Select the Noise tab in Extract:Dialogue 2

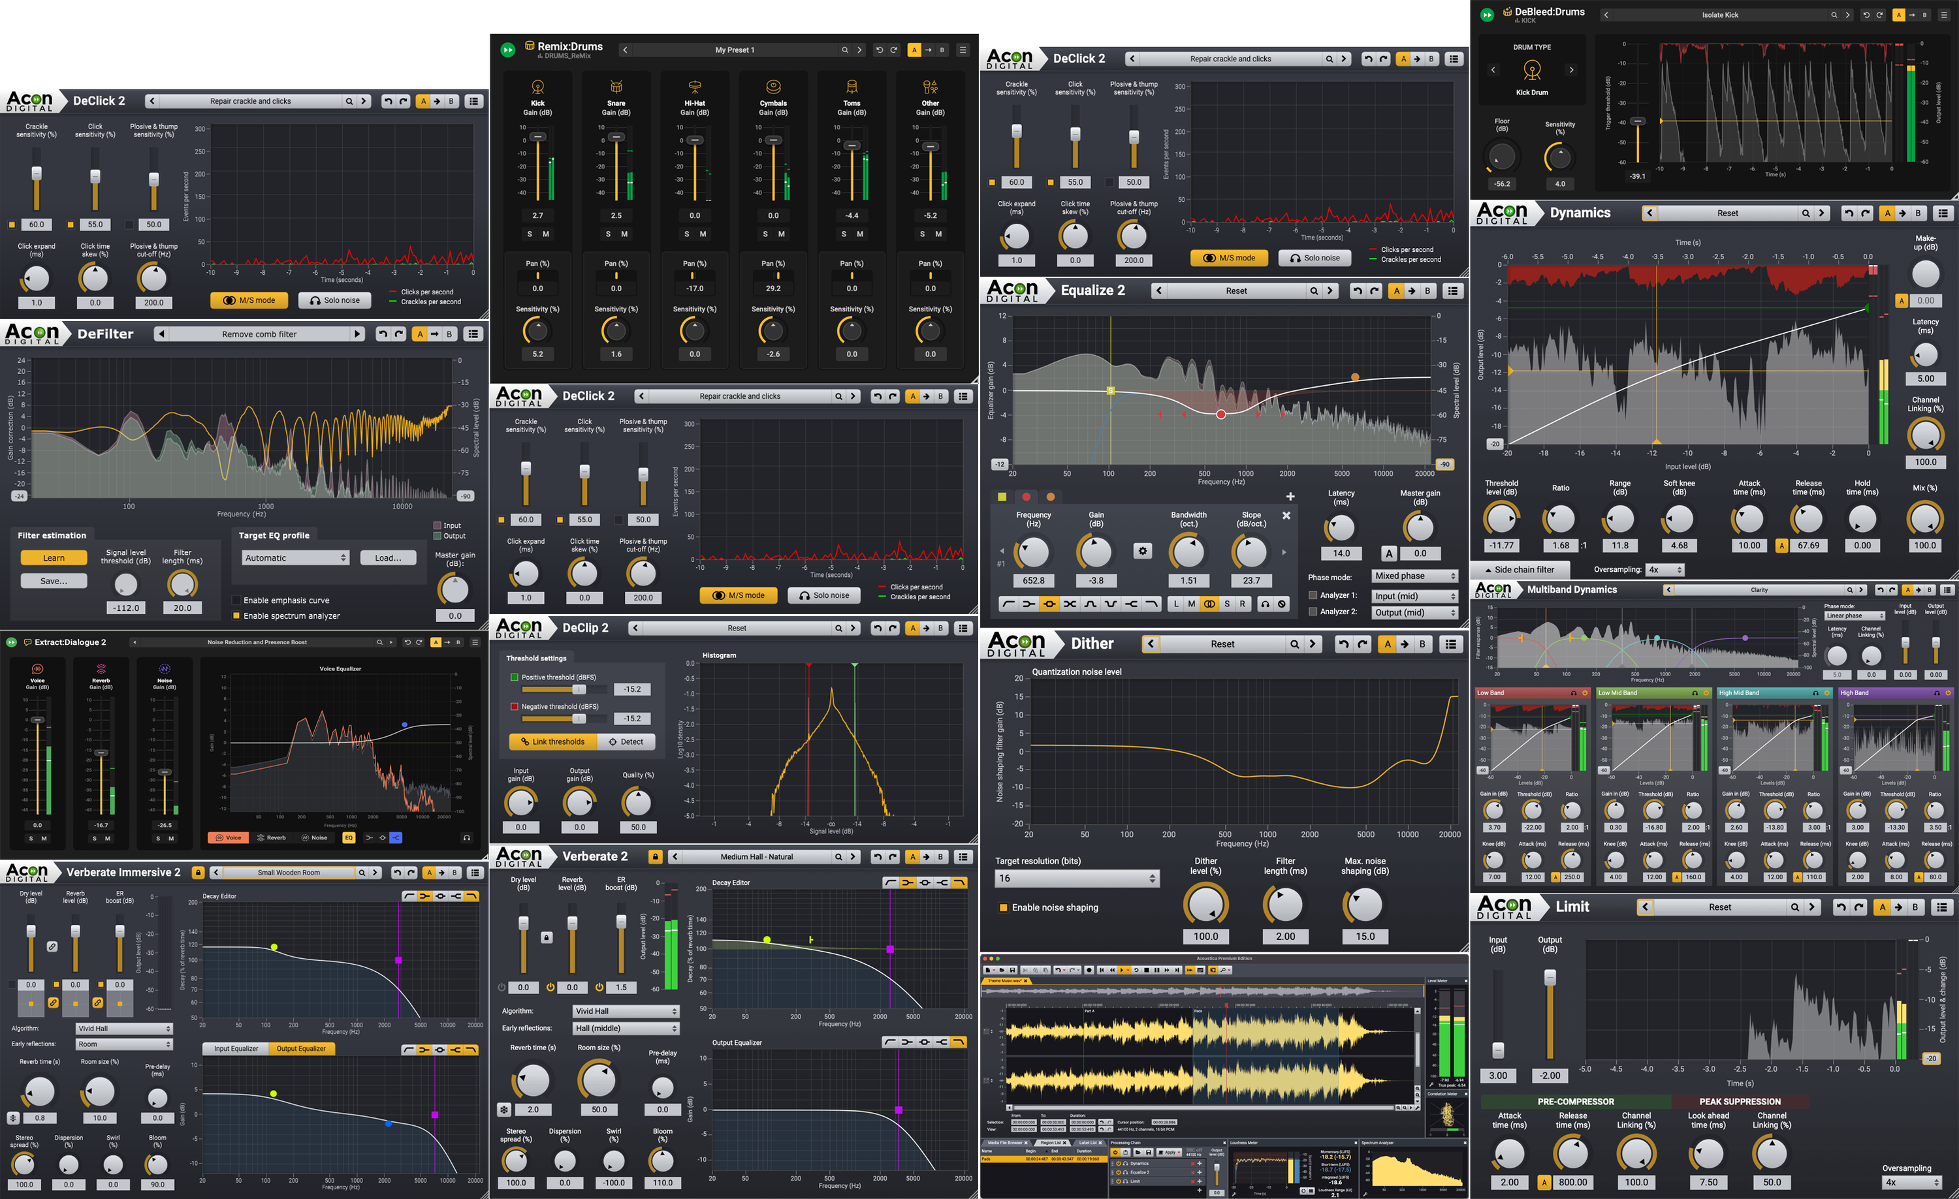tap(315, 837)
